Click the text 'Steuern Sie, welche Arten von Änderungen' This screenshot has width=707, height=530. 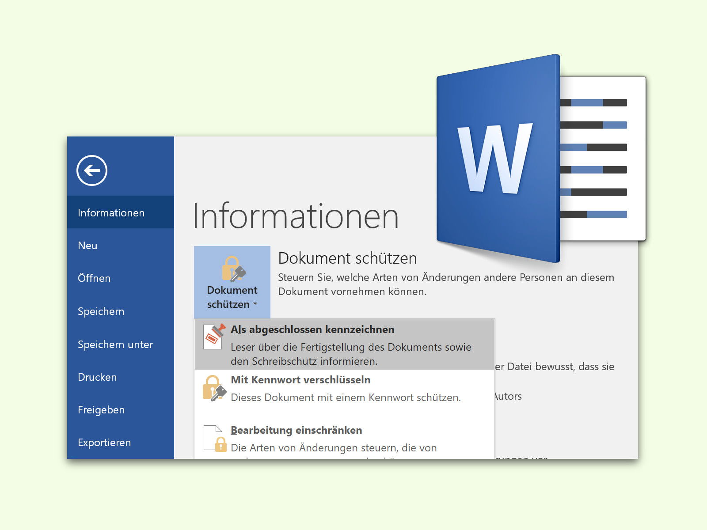[380, 277]
